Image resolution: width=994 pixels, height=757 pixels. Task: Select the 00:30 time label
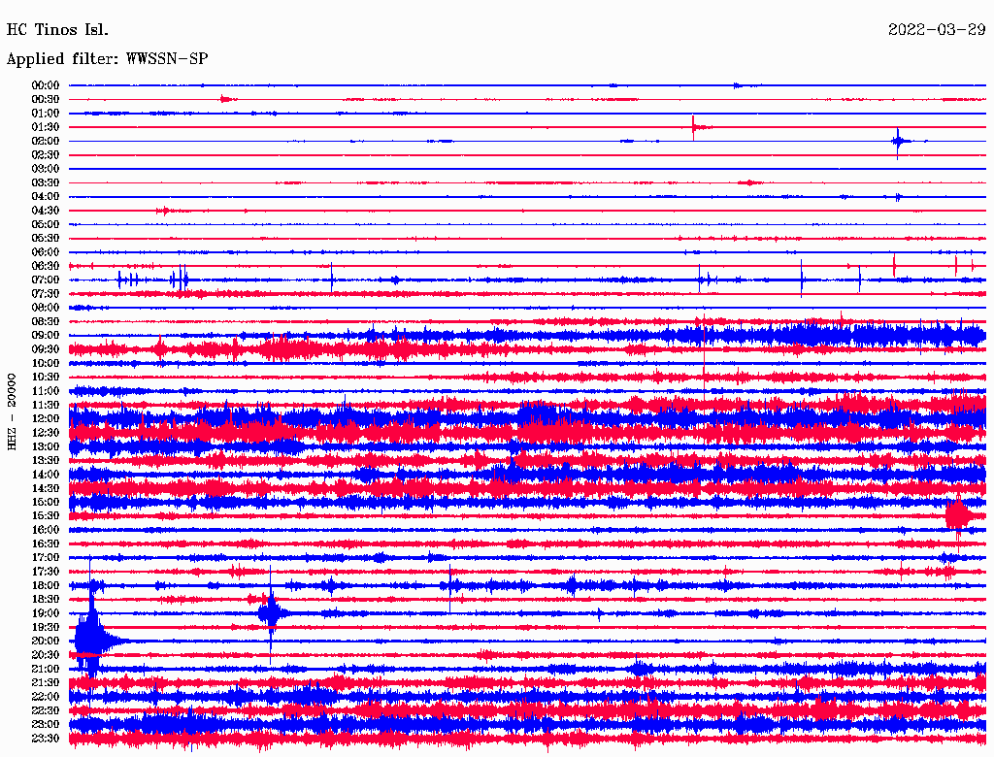click(x=46, y=100)
